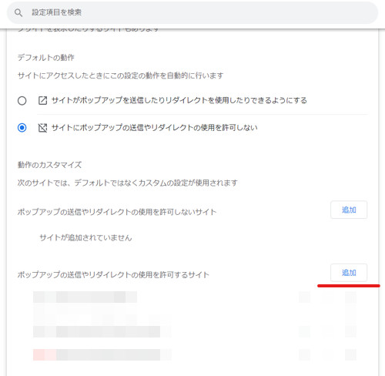Expand details arrow for the first allowed site

[x=305, y=297]
